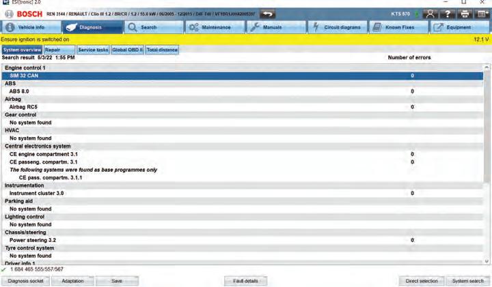Open the main menu icon at far right
This screenshot has height=287, width=492.
click(x=482, y=14)
